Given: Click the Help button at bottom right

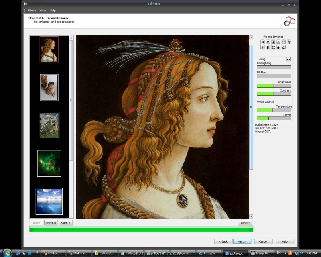Looking at the screenshot, I should (x=285, y=241).
